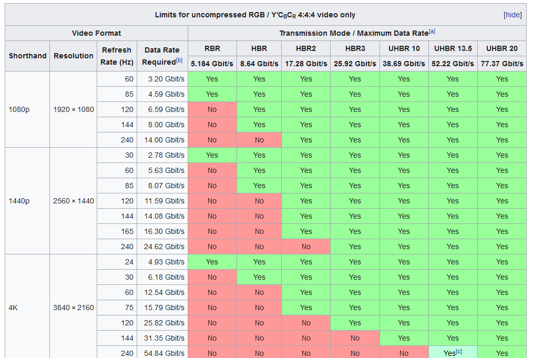Click the 1920 × 1080 resolution cell
Screen dimensions: 533x358
coord(74,109)
